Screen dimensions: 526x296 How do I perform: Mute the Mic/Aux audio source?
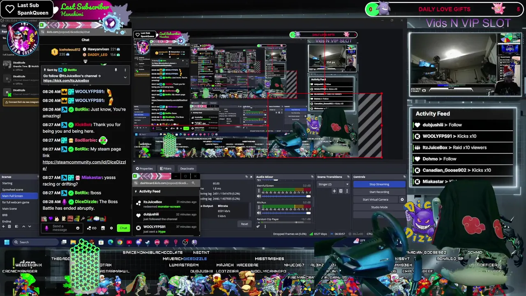259,213
